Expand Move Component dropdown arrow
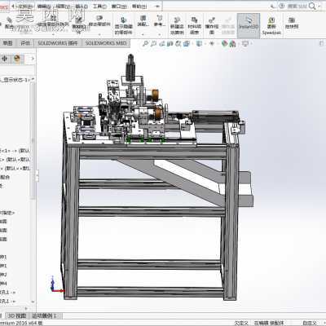 point(99,34)
